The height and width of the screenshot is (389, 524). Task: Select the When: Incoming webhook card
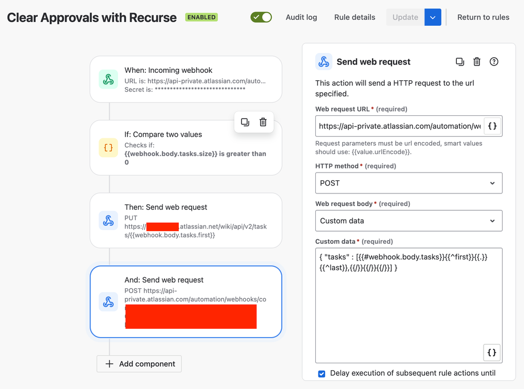tap(186, 79)
